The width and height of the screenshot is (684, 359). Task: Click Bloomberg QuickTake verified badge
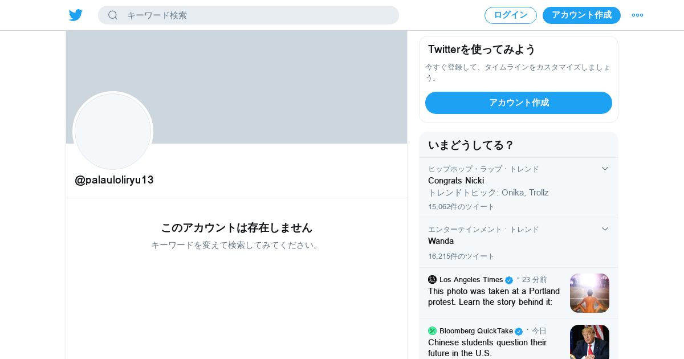pyautogui.click(x=519, y=331)
